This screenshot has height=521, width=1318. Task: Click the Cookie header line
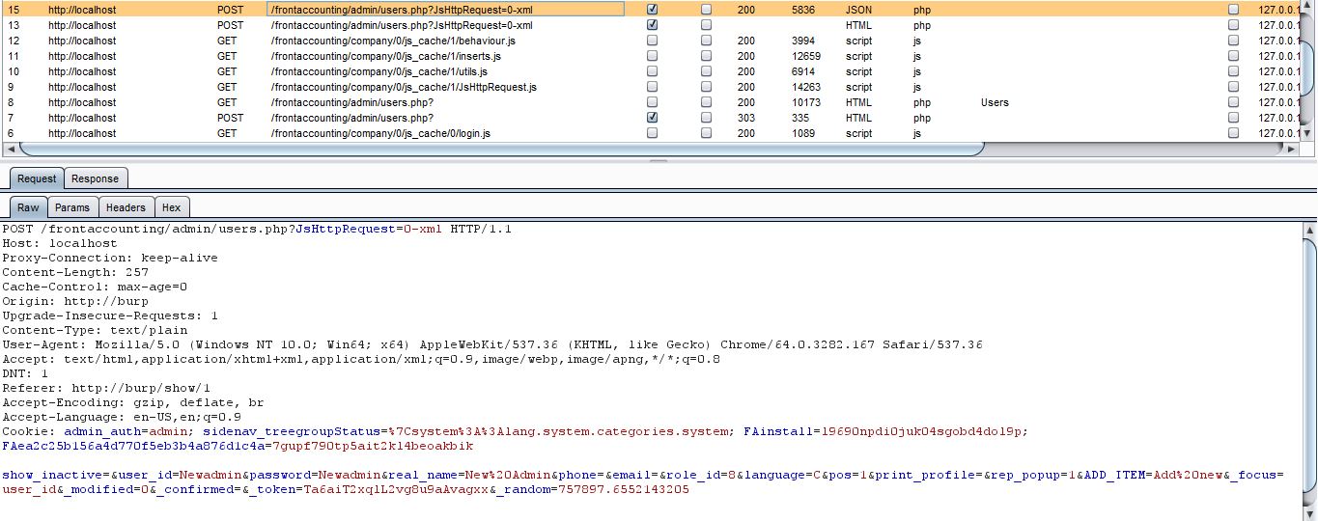coord(515,439)
